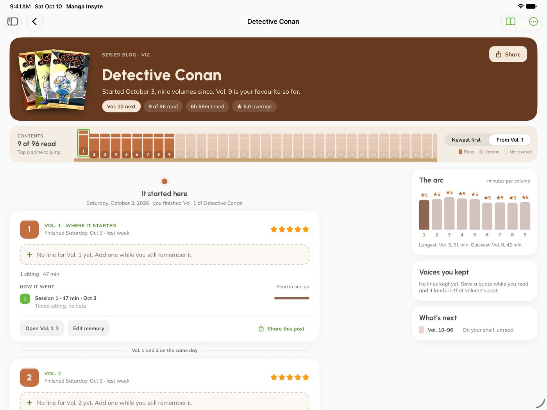Click the timeline start dot marker
The height and width of the screenshot is (410, 547).
point(164,181)
